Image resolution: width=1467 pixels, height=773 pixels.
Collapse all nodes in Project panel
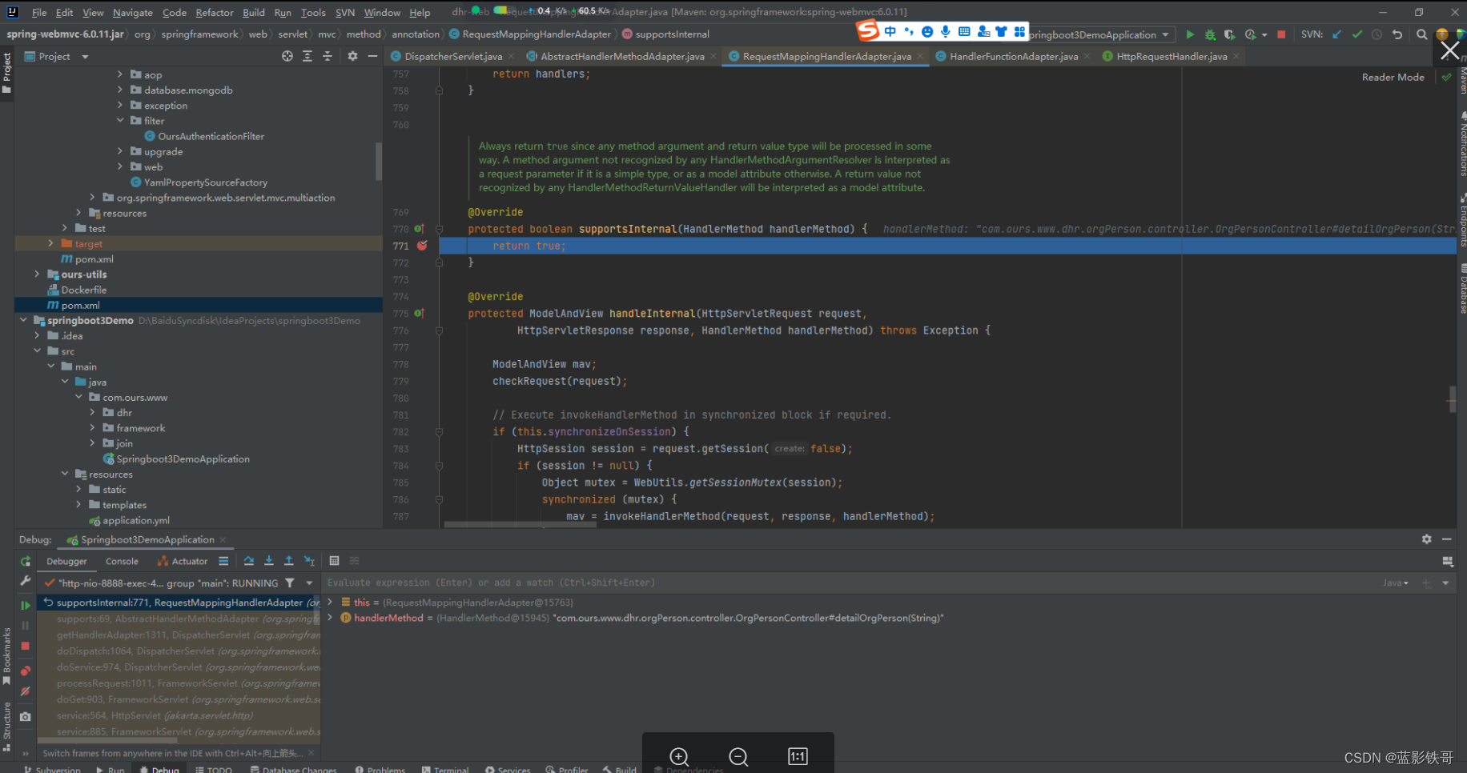point(327,56)
